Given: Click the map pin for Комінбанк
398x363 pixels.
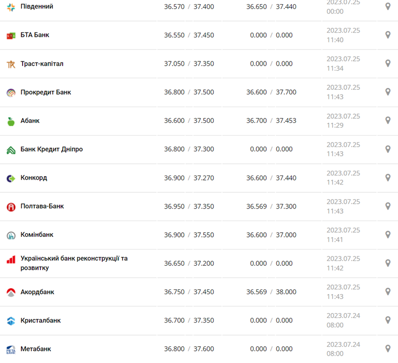Looking at the screenshot, I should pos(388,235).
